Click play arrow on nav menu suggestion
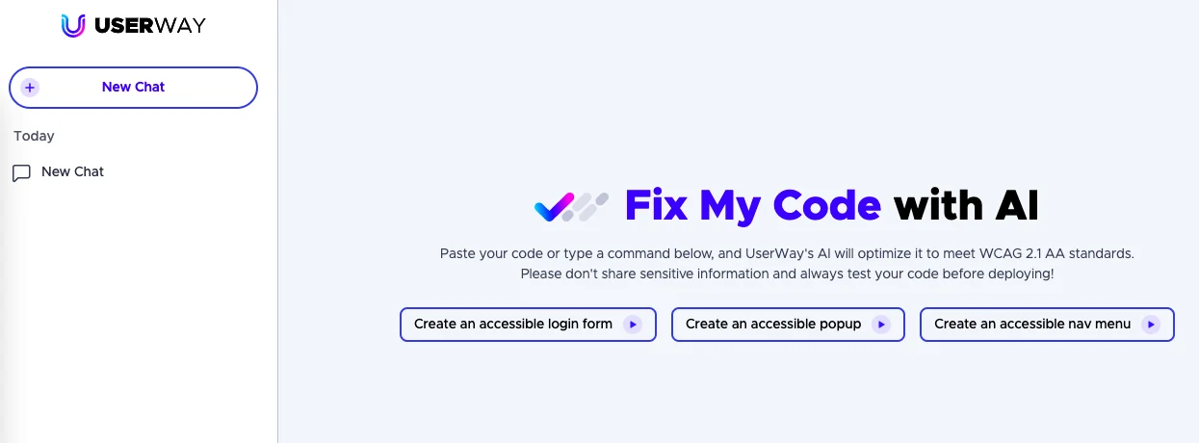1199x443 pixels. pos(1150,325)
